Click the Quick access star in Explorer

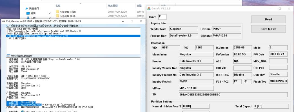point(27,8)
